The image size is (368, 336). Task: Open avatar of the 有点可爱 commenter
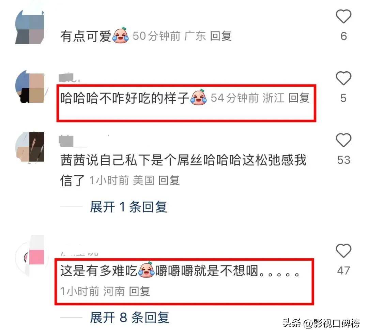tap(30, 27)
